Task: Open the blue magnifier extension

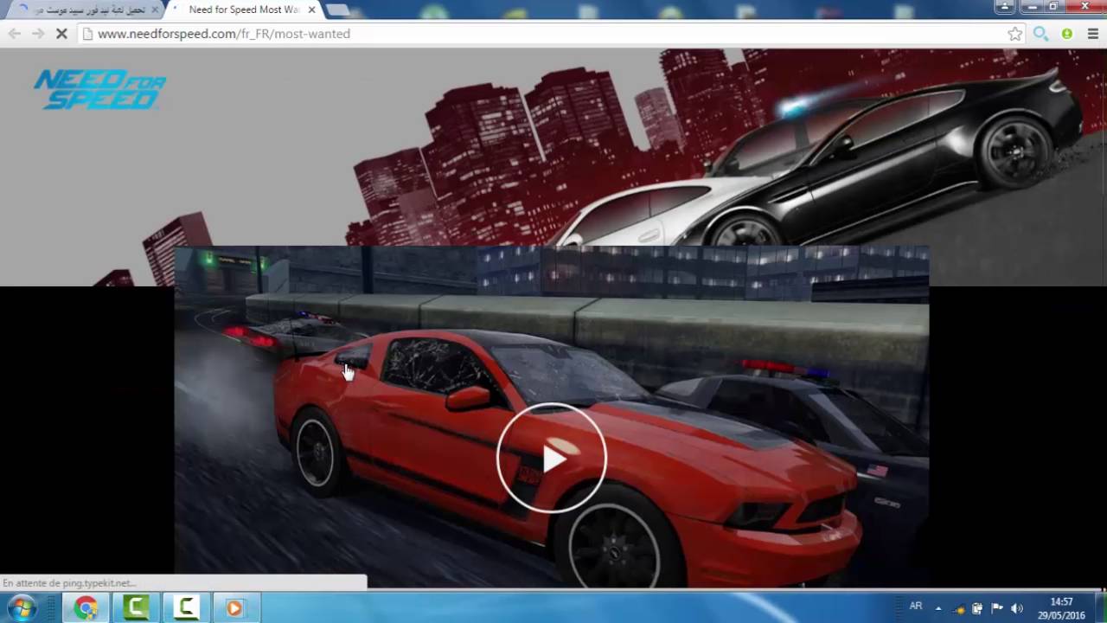Action: [1040, 34]
